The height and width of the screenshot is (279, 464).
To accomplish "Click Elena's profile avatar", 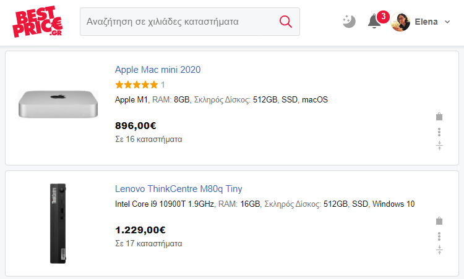I will tap(400, 22).
